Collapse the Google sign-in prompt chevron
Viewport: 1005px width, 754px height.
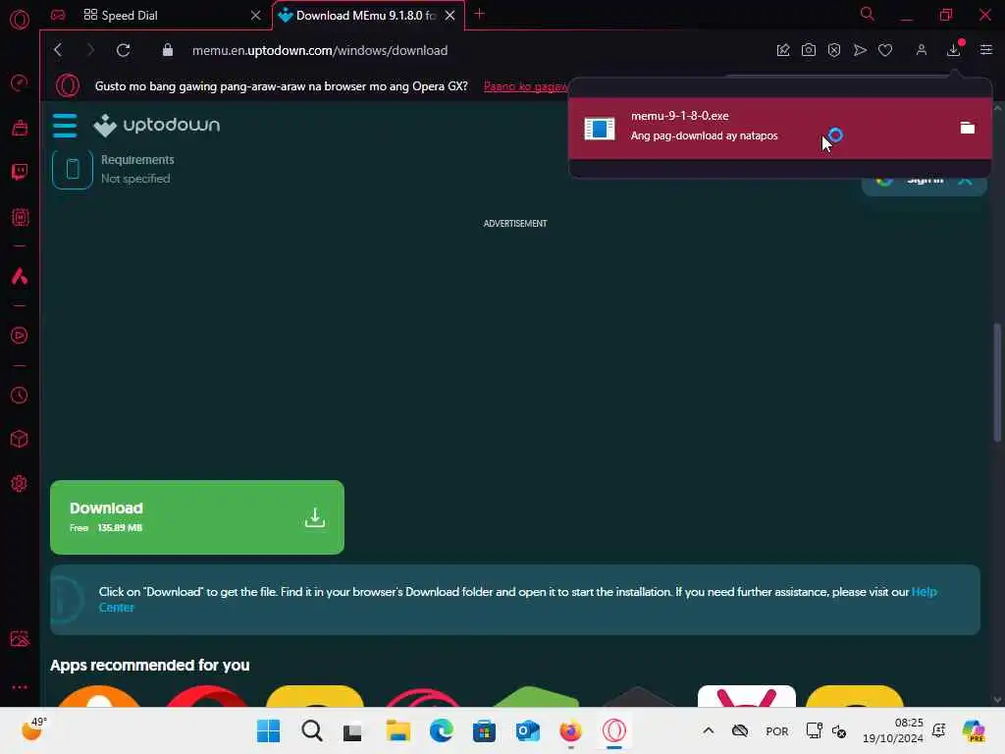coord(965,181)
